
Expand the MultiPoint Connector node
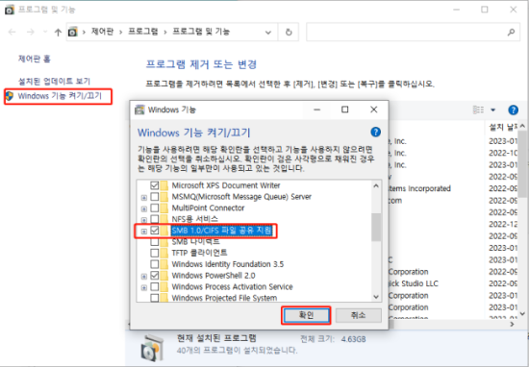[x=144, y=208]
